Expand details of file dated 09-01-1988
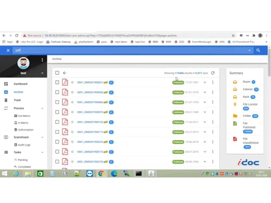 click(205, 112)
